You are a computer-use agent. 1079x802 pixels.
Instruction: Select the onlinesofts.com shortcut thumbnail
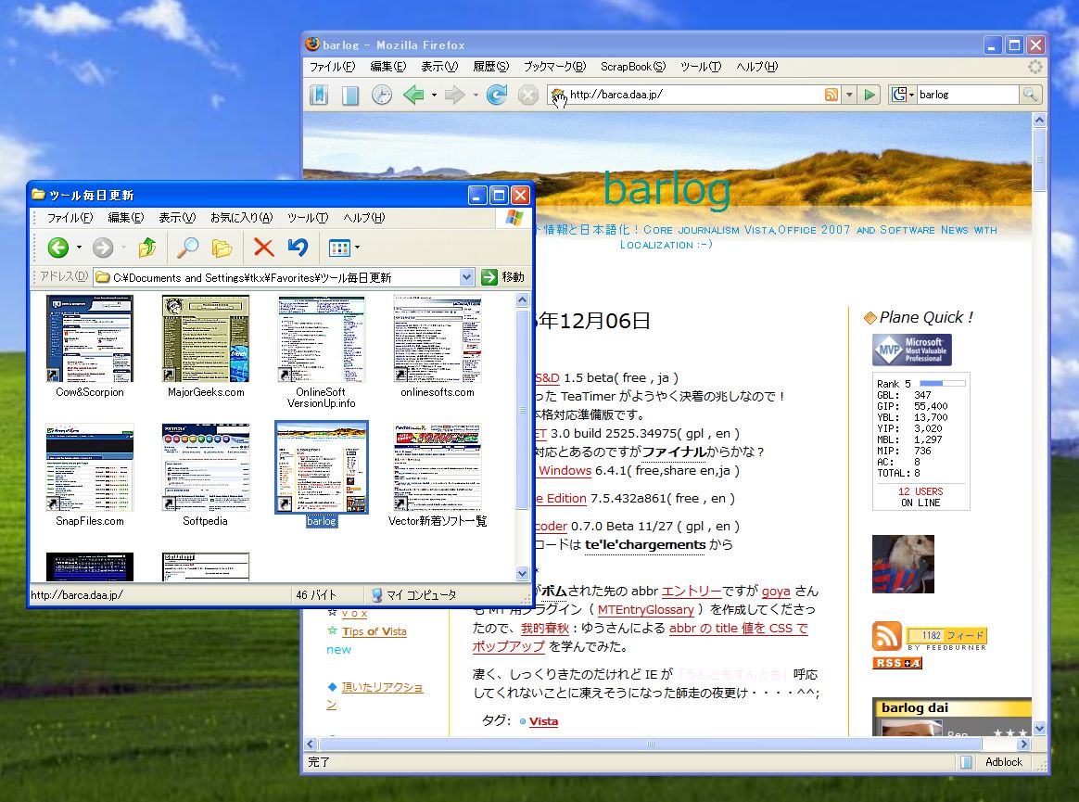(437, 338)
